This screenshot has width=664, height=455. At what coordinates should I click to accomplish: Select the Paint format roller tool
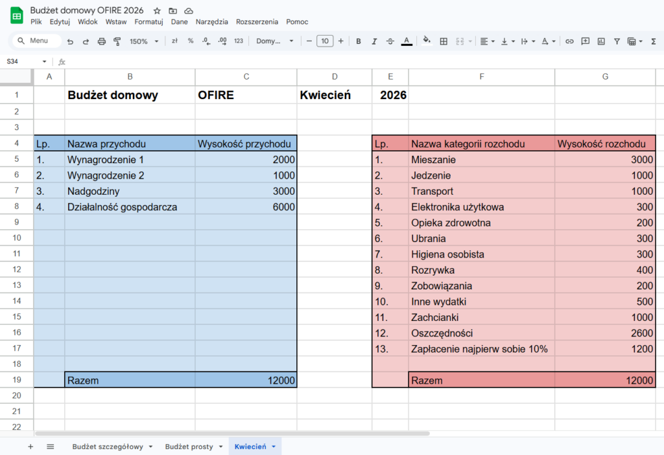(x=117, y=41)
